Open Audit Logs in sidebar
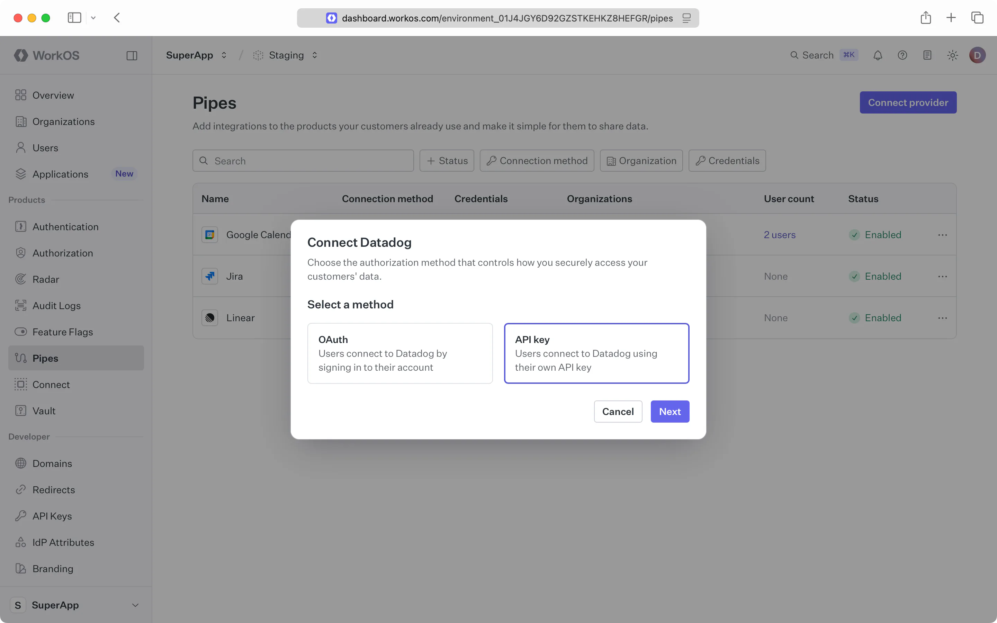The height and width of the screenshot is (623, 997). point(76,306)
